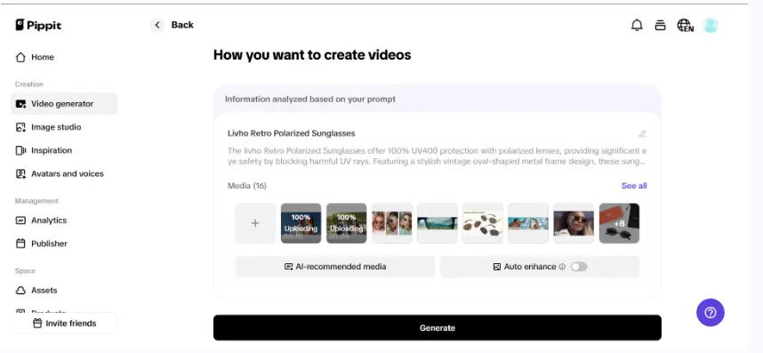Open the user profile avatar
Viewport: 763px width, 353px height.
(x=711, y=25)
